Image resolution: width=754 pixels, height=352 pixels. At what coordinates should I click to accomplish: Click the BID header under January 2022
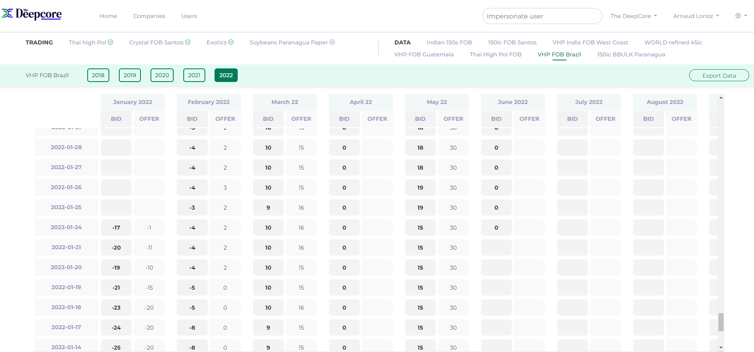116,119
